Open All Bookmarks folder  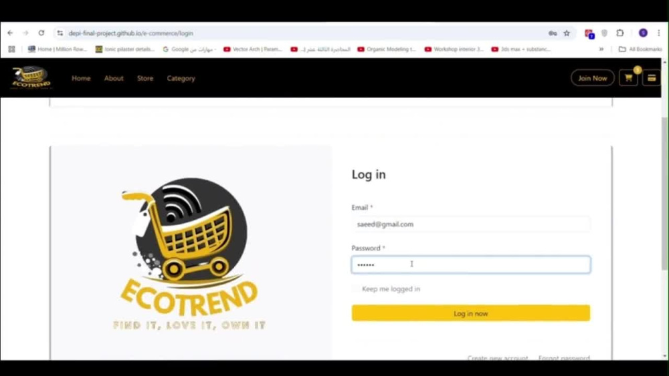point(640,49)
